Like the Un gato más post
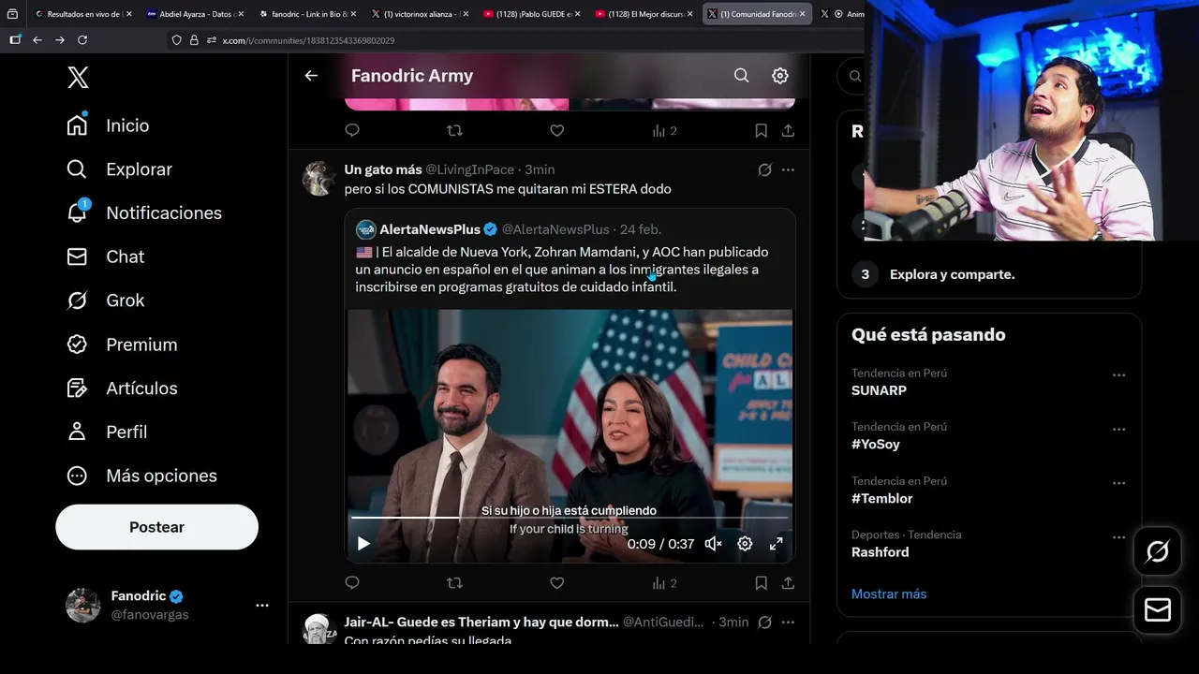The image size is (1199, 674). 556,582
